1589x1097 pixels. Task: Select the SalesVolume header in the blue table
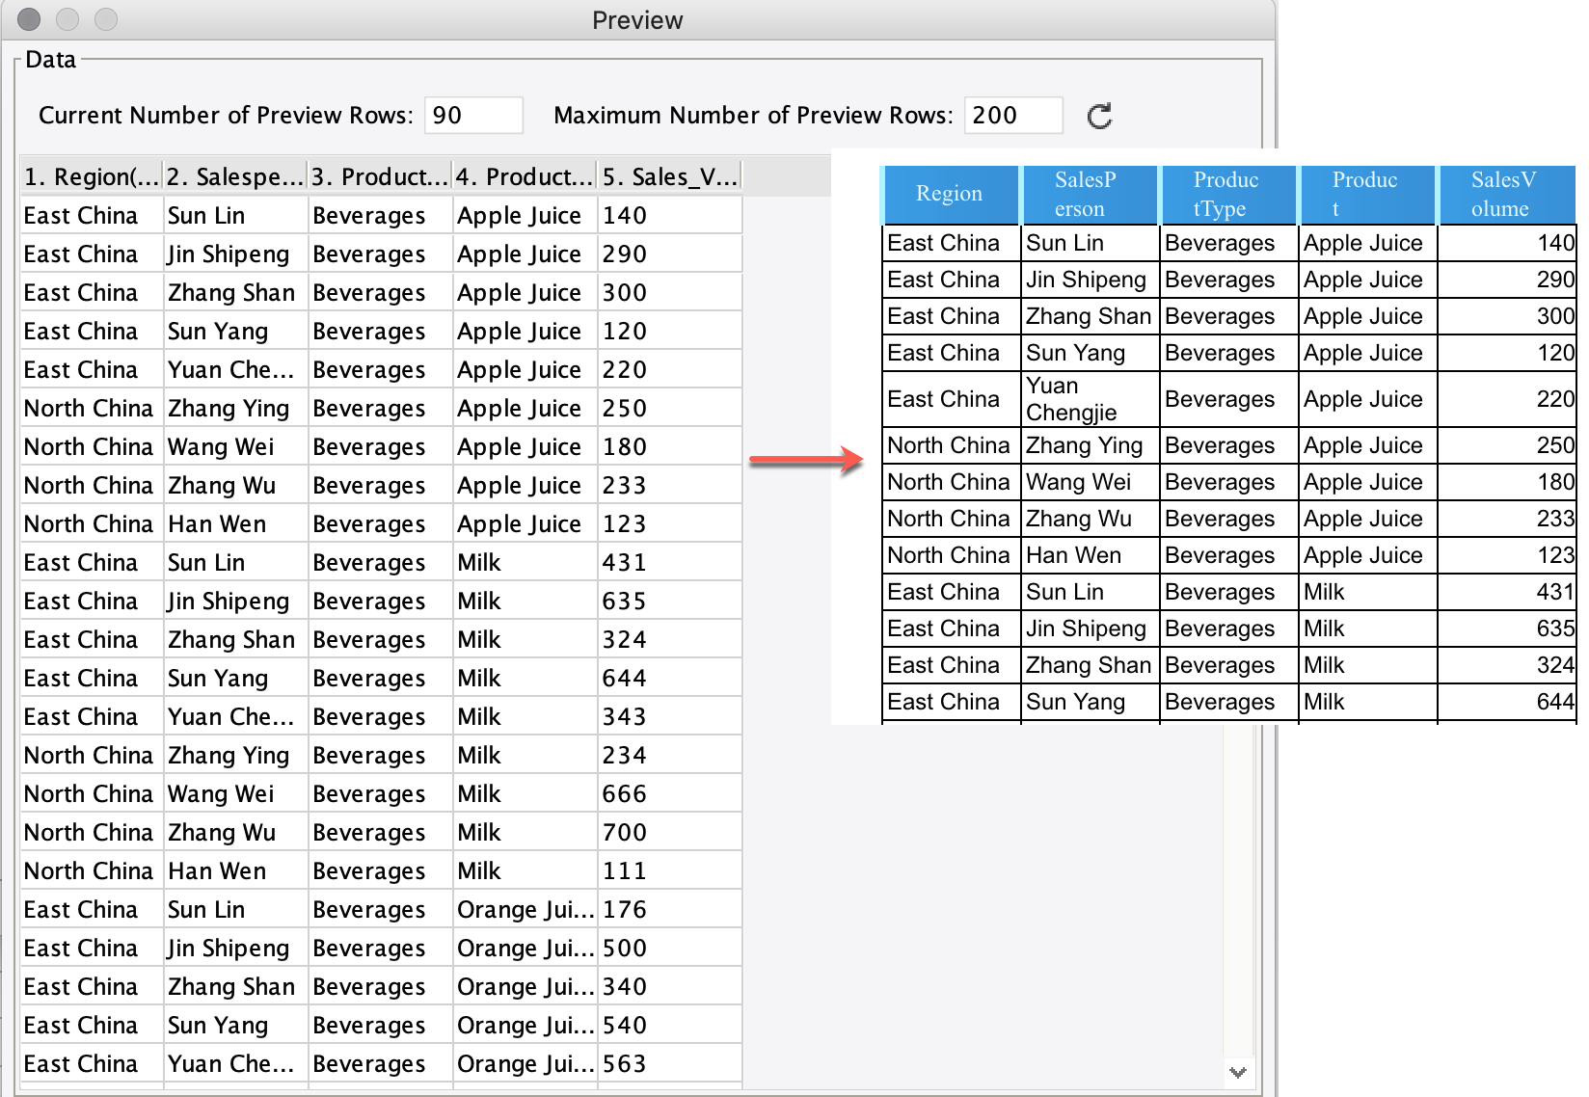1506,194
